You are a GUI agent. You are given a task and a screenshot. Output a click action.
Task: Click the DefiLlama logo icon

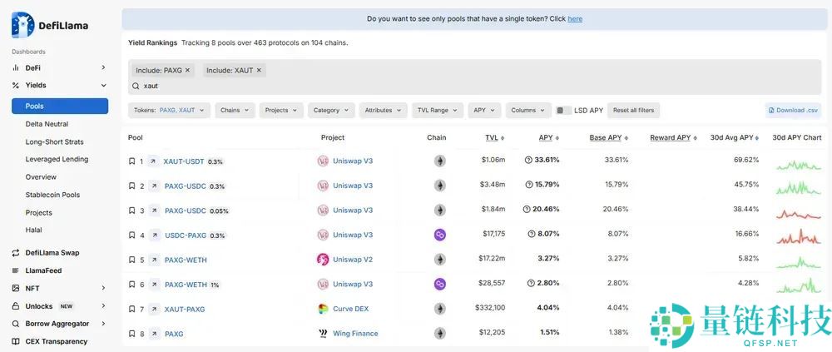pyautogui.click(x=22, y=25)
